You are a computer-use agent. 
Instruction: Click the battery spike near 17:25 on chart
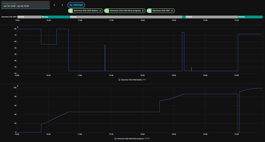click(105, 58)
